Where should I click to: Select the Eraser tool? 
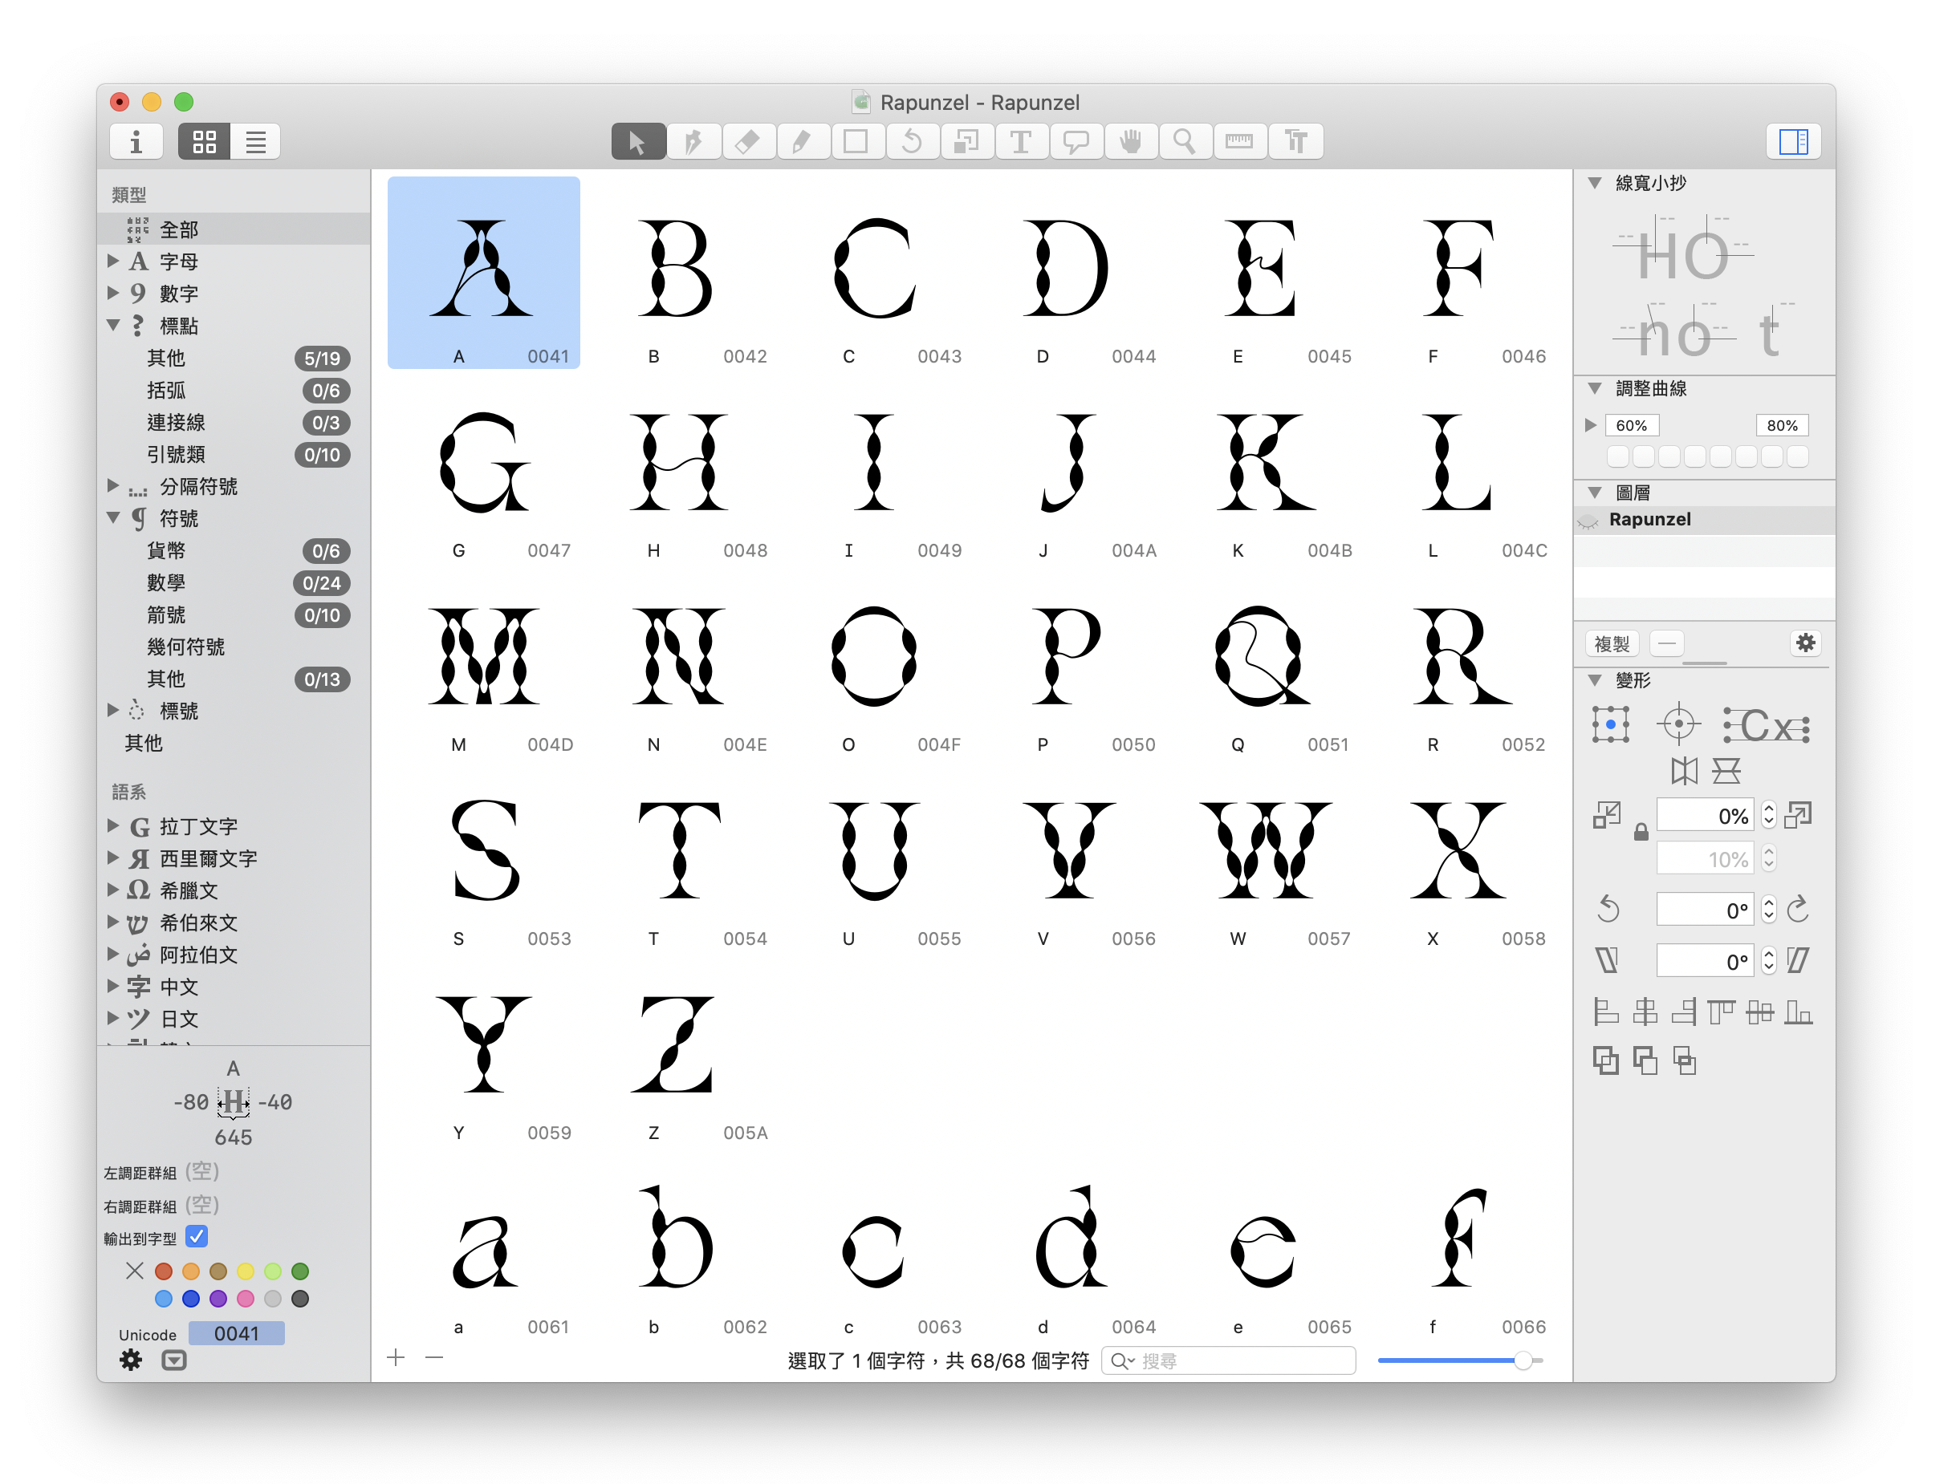coord(747,142)
